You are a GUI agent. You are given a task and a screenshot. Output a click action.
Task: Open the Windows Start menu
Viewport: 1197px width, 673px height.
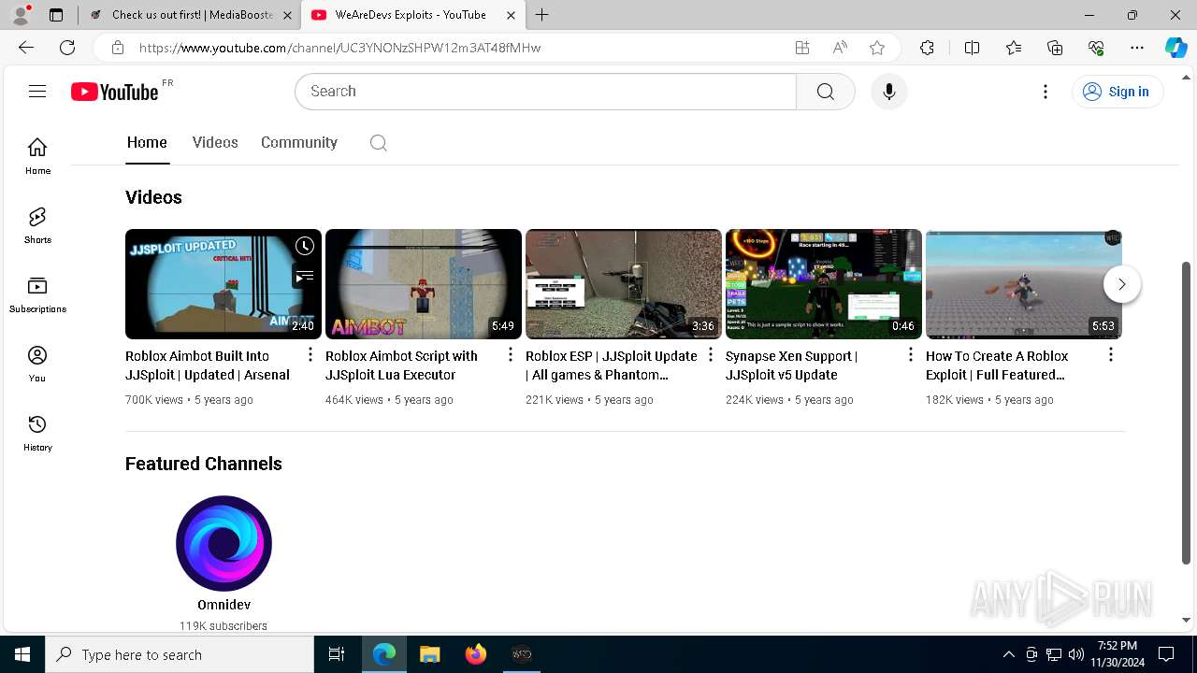point(22,654)
